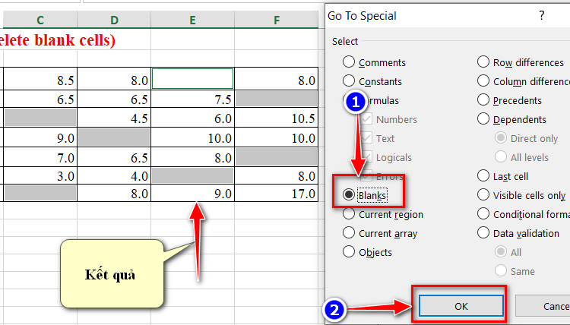Click the red 'delete blank cells)' title text
The height and width of the screenshot is (325, 570).
click(x=58, y=39)
